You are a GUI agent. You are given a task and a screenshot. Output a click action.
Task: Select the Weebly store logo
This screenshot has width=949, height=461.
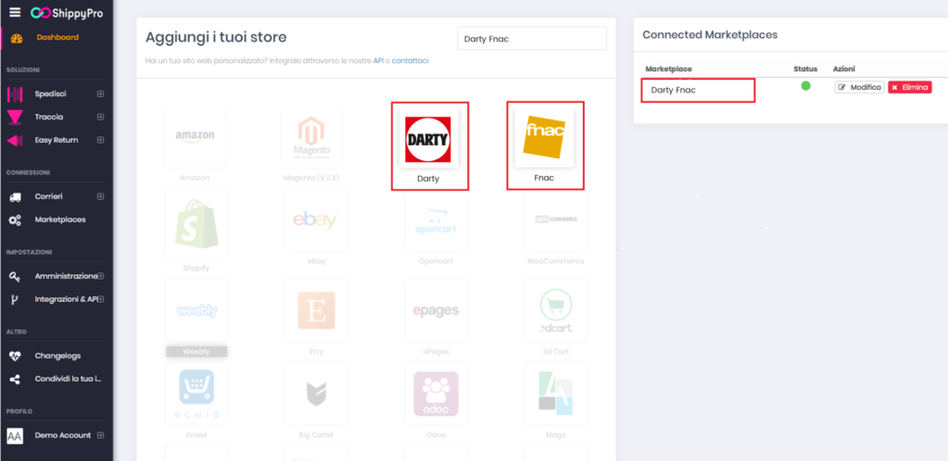pos(196,310)
